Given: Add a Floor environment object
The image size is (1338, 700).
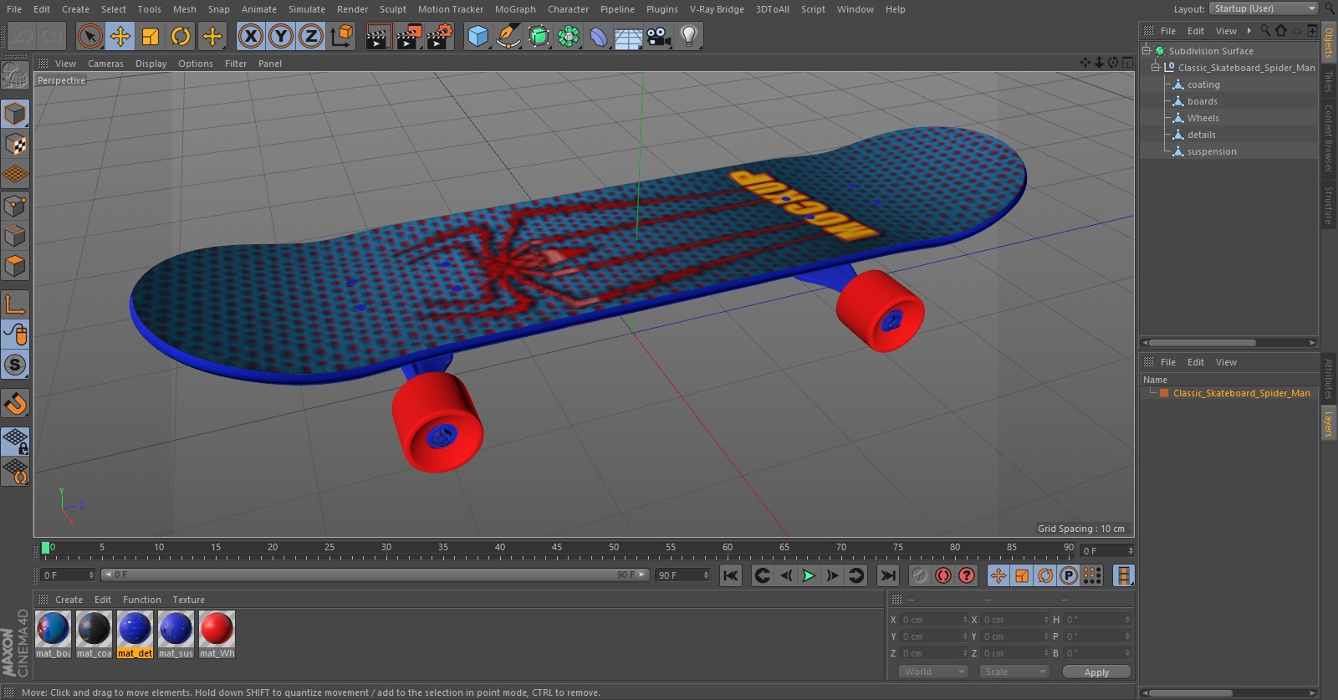Looking at the screenshot, I should [628, 36].
